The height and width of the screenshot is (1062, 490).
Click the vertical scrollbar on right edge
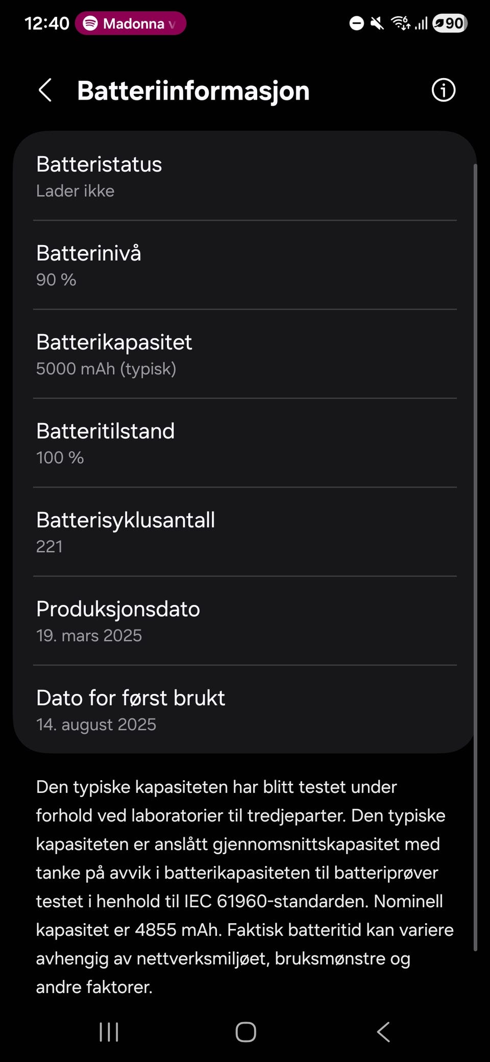[x=475, y=557]
